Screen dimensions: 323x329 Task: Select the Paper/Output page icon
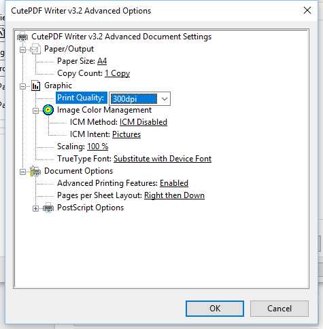(35, 49)
